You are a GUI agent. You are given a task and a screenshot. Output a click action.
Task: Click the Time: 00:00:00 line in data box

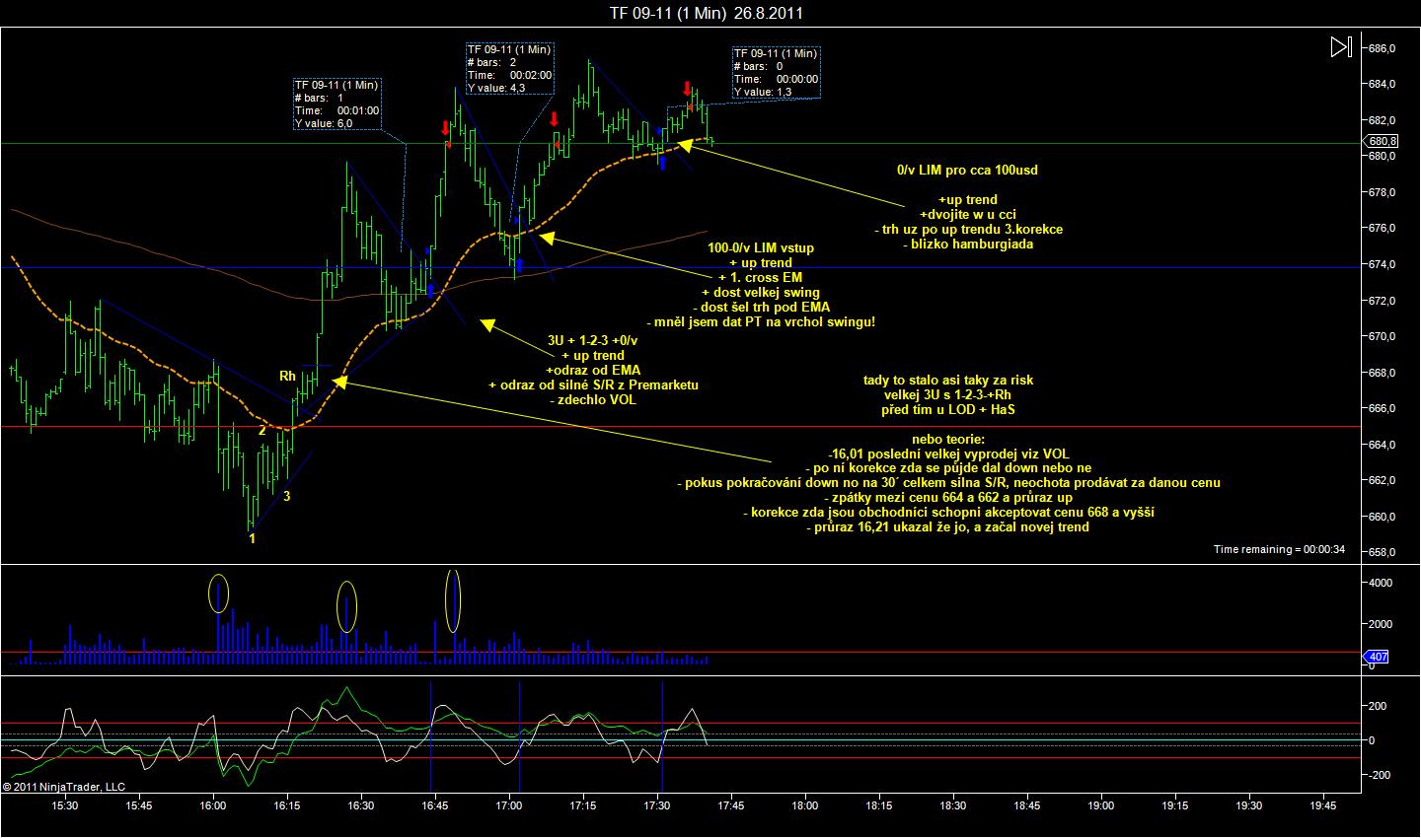[776, 79]
